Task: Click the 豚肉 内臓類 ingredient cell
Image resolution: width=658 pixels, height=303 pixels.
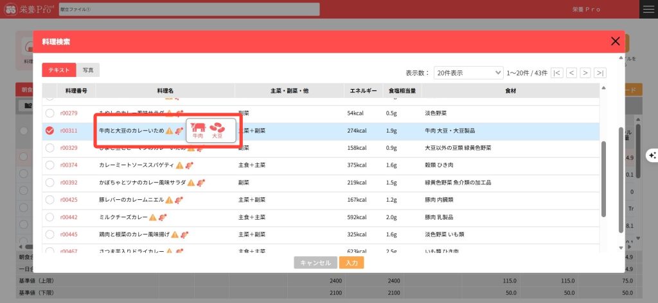Action: coord(440,200)
